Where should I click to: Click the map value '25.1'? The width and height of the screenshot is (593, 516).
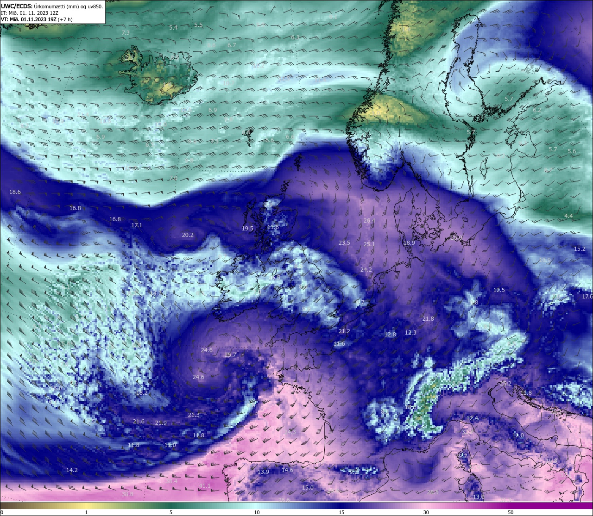pos(369,244)
